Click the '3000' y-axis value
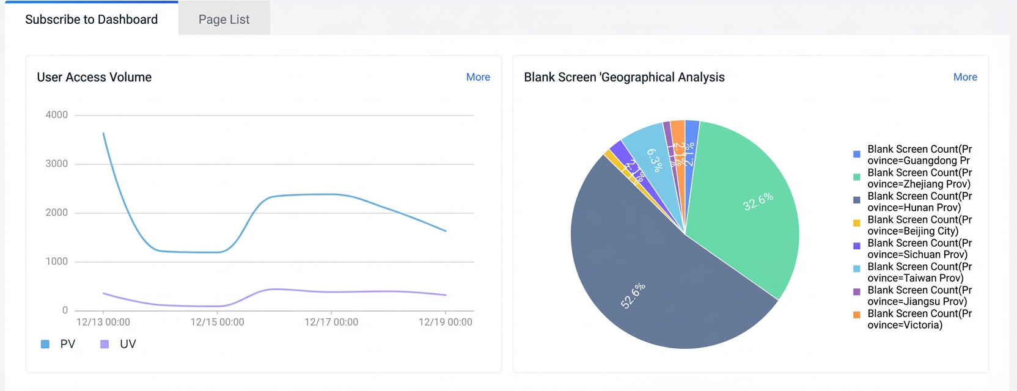 tap(57, 164)
